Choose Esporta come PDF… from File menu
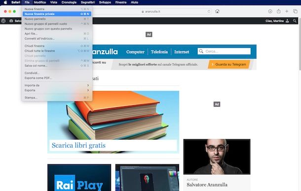The width and height of the screenshot is (301, 191). click(x=57, y=78)
